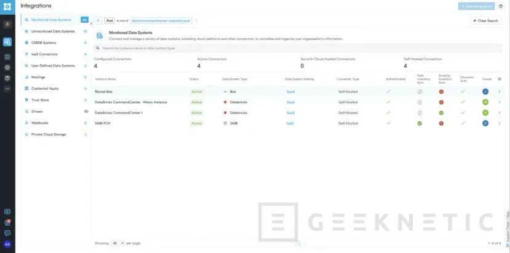
Task: Open column settings icon in table header
Action: click(x=500, y=79)
